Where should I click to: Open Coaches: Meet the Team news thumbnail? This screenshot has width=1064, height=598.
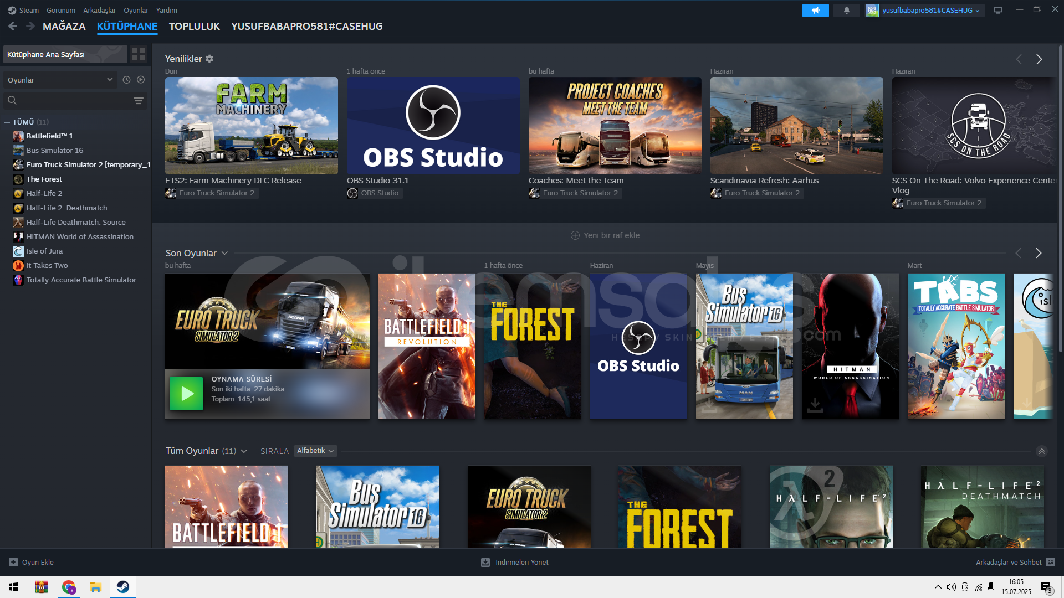point(615,126)
